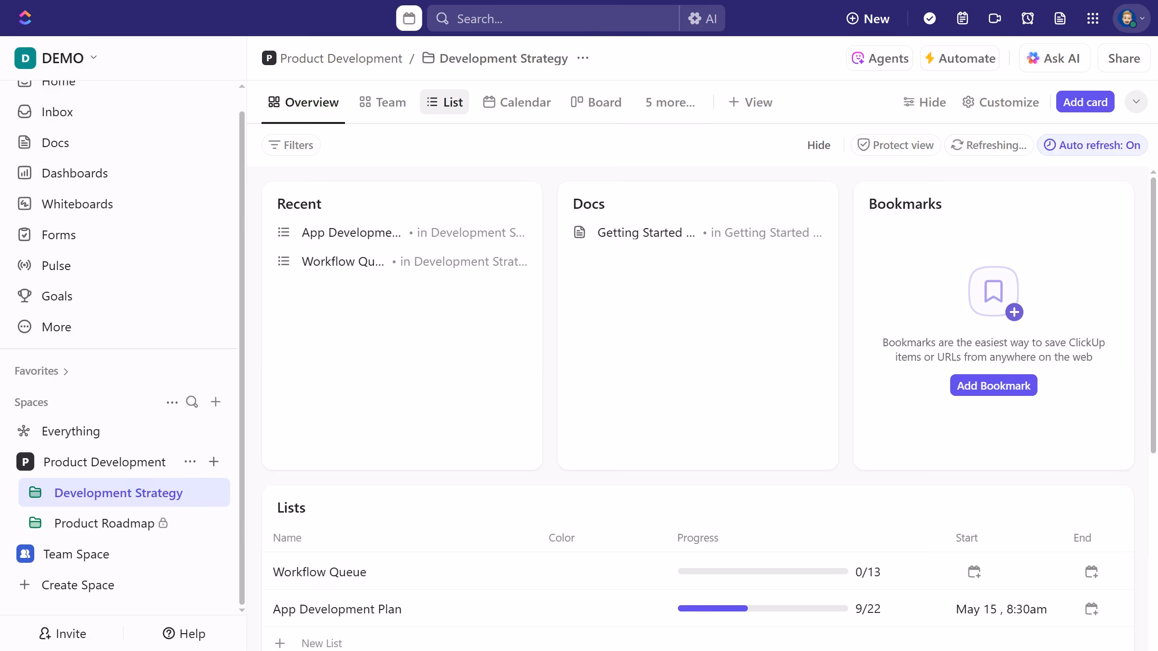
Task: Open Ask AI
Action: (x=1054, y=58)
